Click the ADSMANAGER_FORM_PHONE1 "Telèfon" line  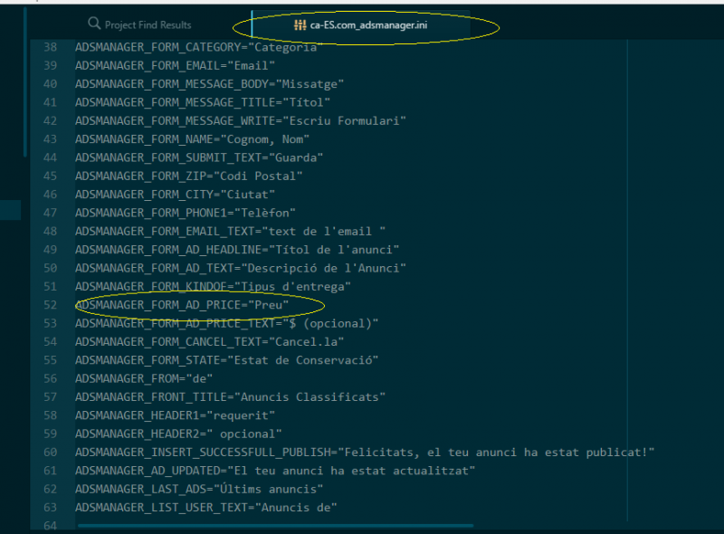tap(186, 213)
